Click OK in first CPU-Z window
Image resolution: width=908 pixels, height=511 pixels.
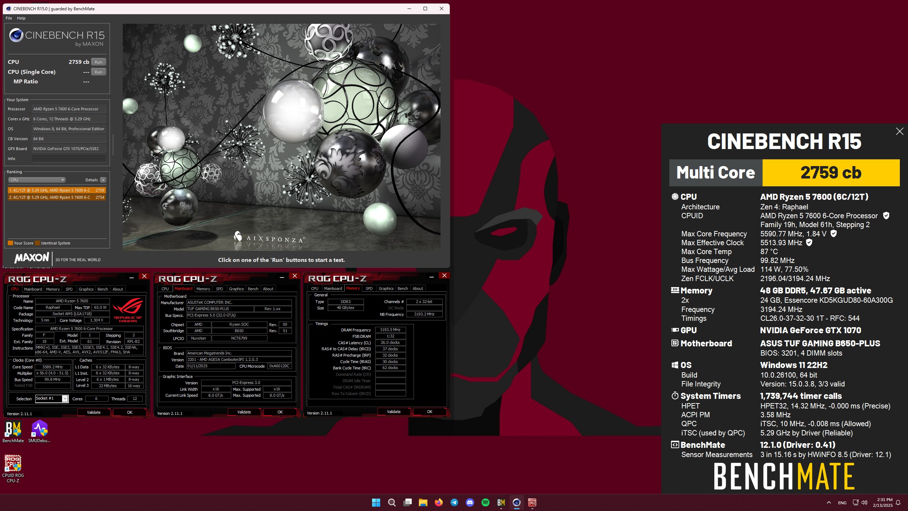(x=129, y=412)
